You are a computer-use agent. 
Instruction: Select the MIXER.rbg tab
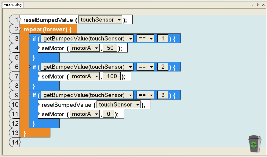click(13, 5)
